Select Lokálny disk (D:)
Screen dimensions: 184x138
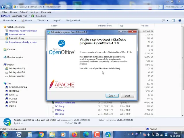pos(17,72)
